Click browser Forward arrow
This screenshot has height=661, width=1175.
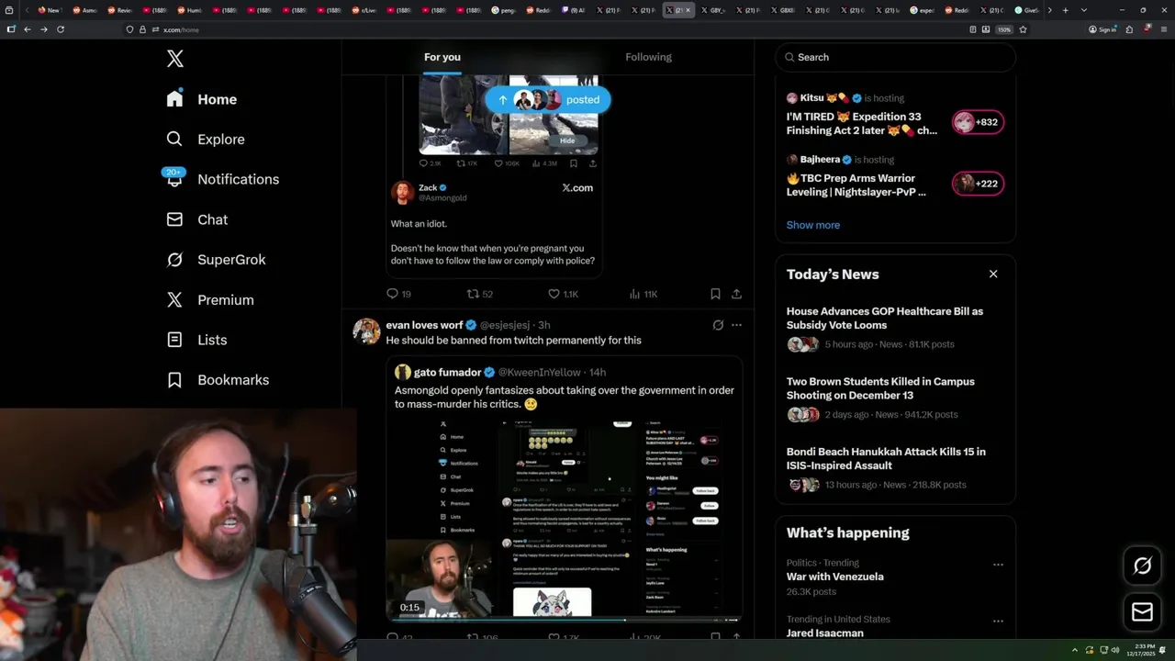click(43, 29)
